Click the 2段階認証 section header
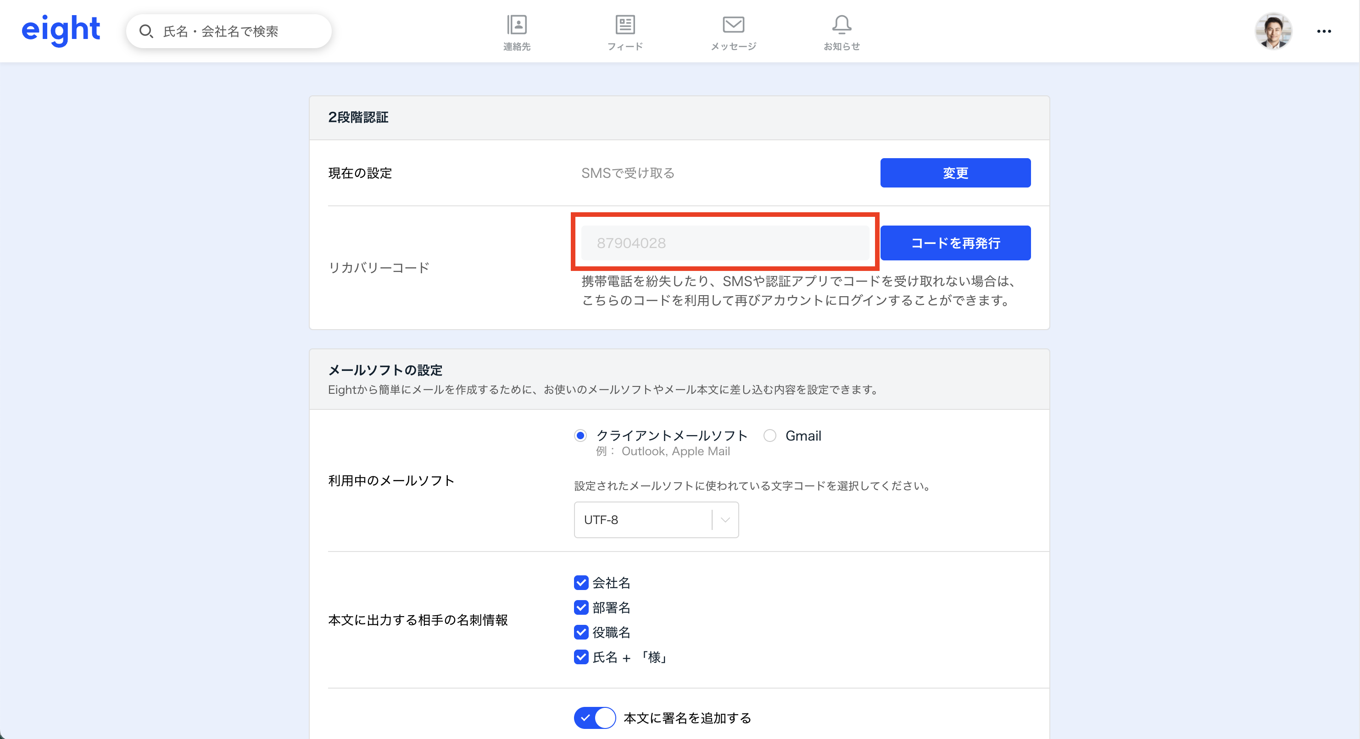Viewport: 1360px width, 739px height. coord(357,117)
